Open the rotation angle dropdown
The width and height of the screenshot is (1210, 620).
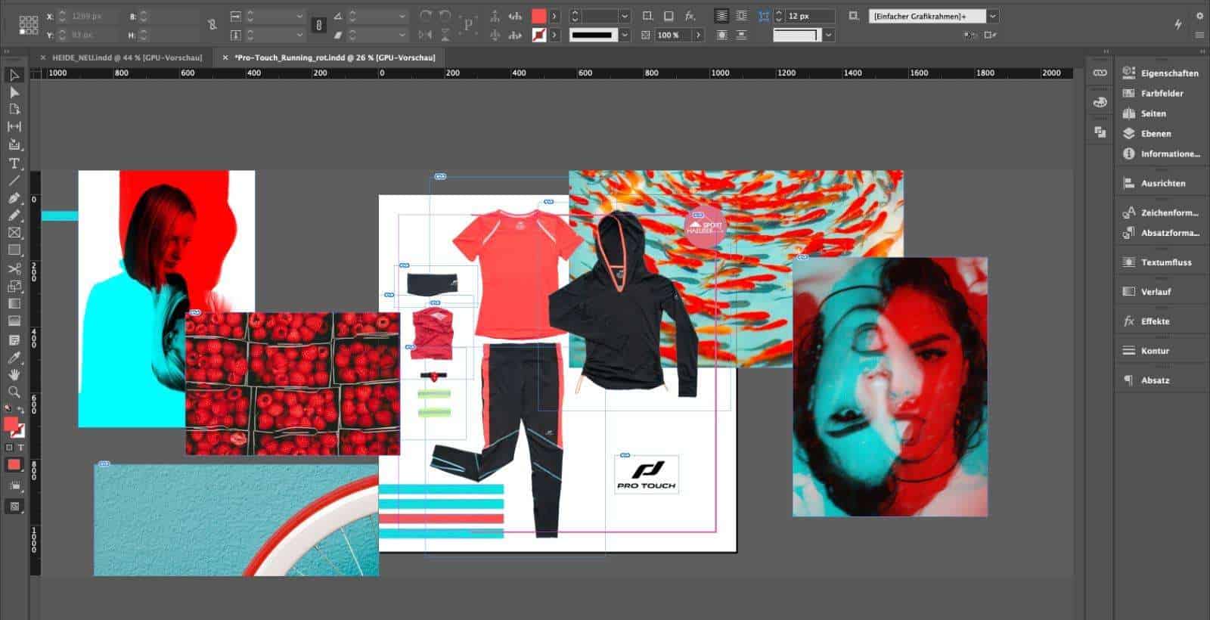click(402, 16)
